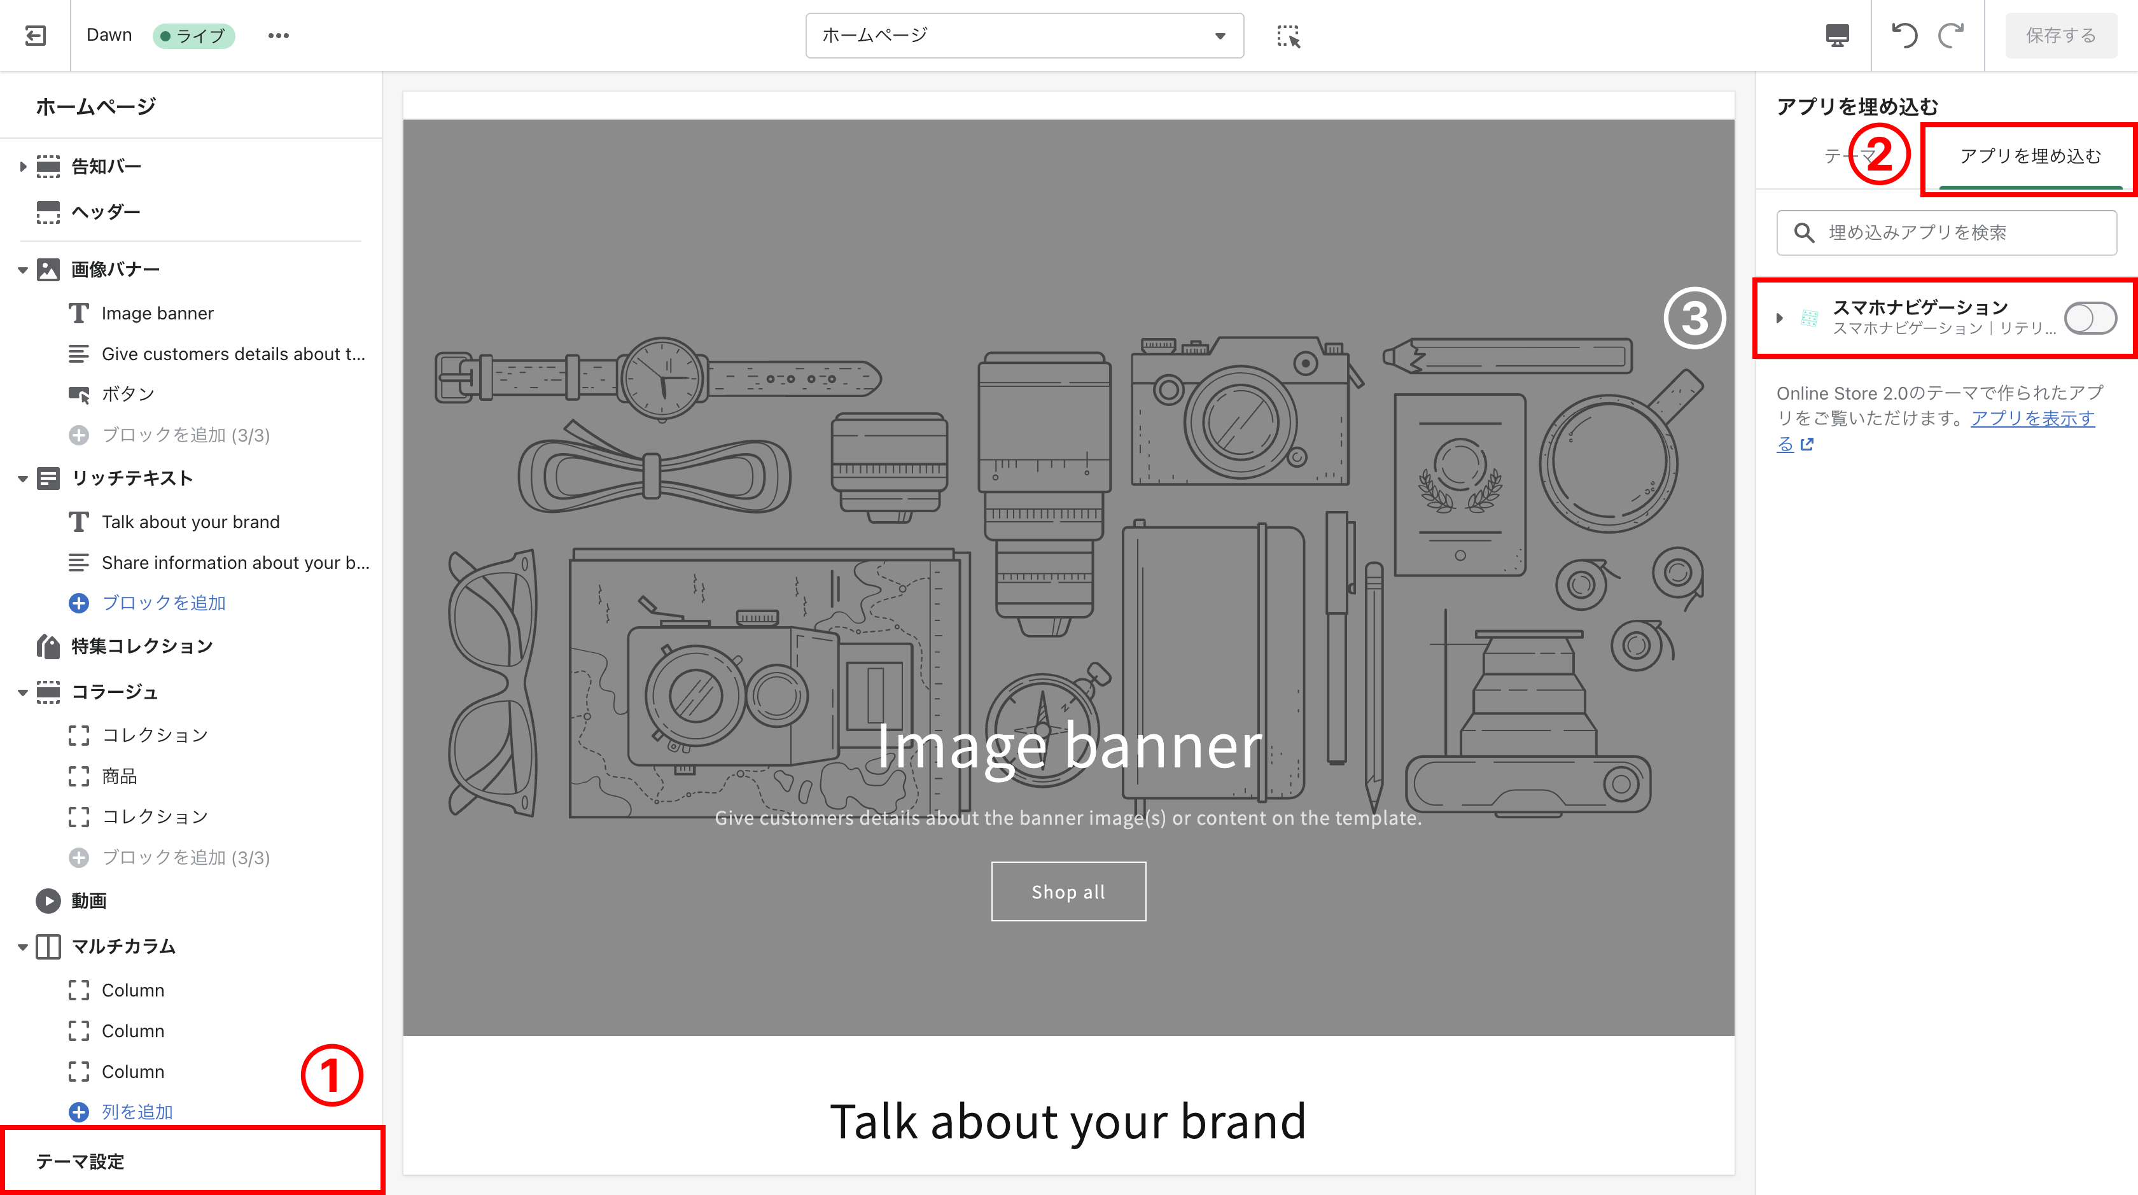
Task: Click the 動画 play icon in sidebar
Action: (48, 900)
